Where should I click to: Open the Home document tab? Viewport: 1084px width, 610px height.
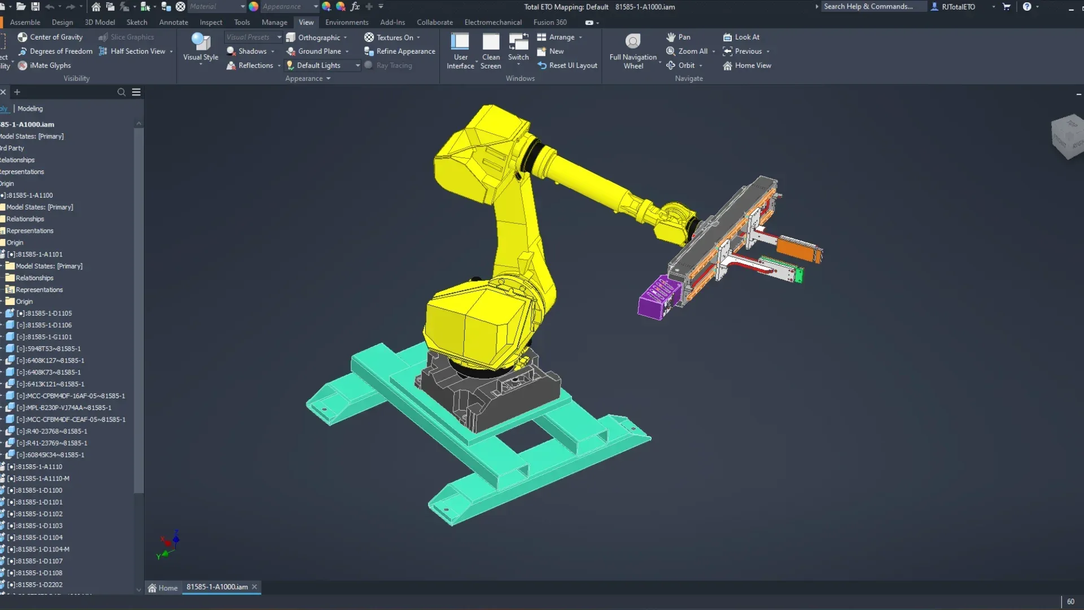[x=163, y=587]
